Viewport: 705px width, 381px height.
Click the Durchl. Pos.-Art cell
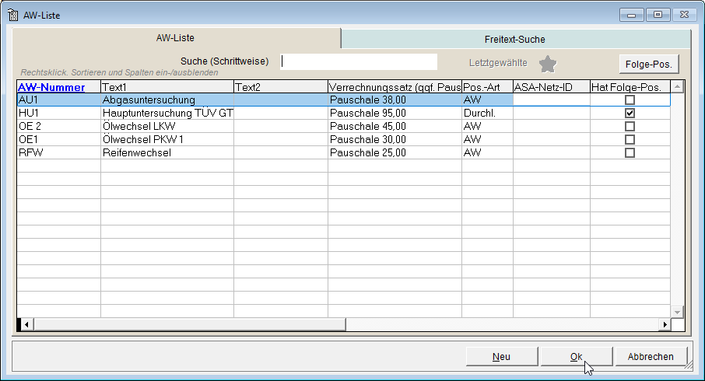(x=487, y=114)
